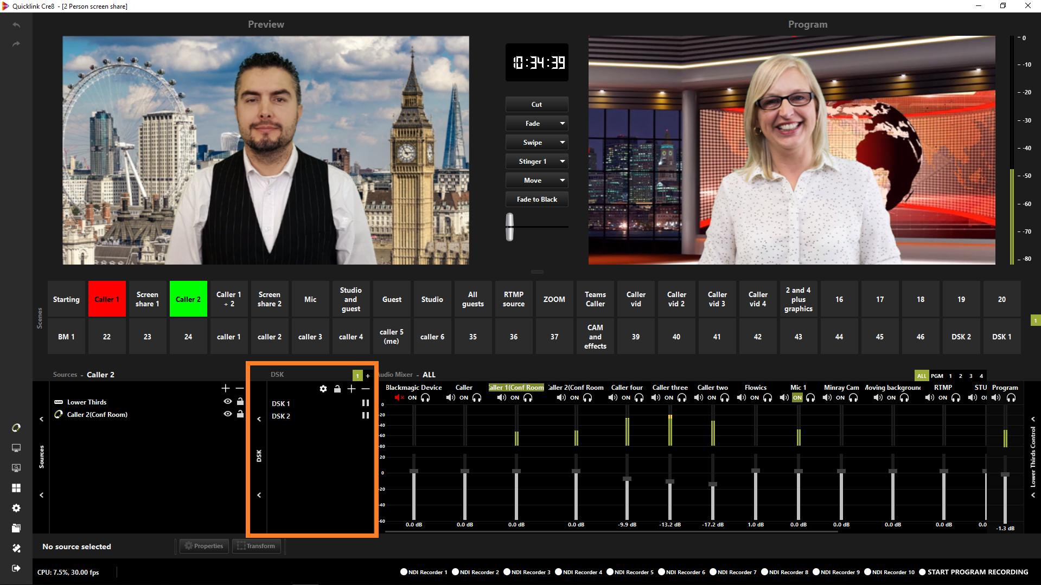Mute the Blackmagic Device speaker
This screenshot has width=1041, height=585.
coord(399,398)
